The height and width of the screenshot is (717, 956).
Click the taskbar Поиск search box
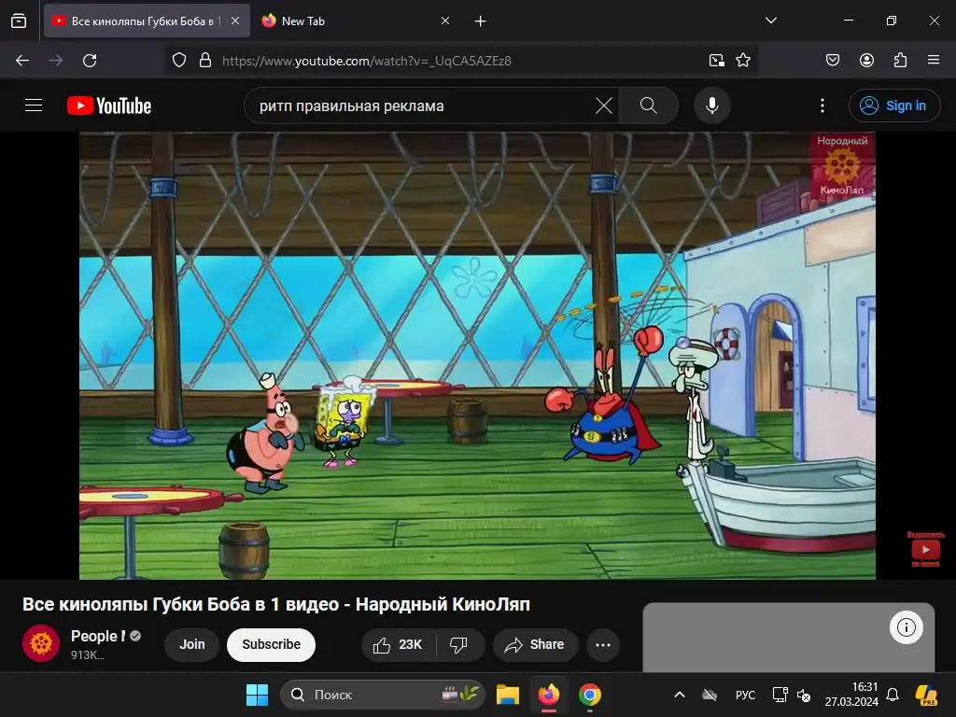pos(382,695)
